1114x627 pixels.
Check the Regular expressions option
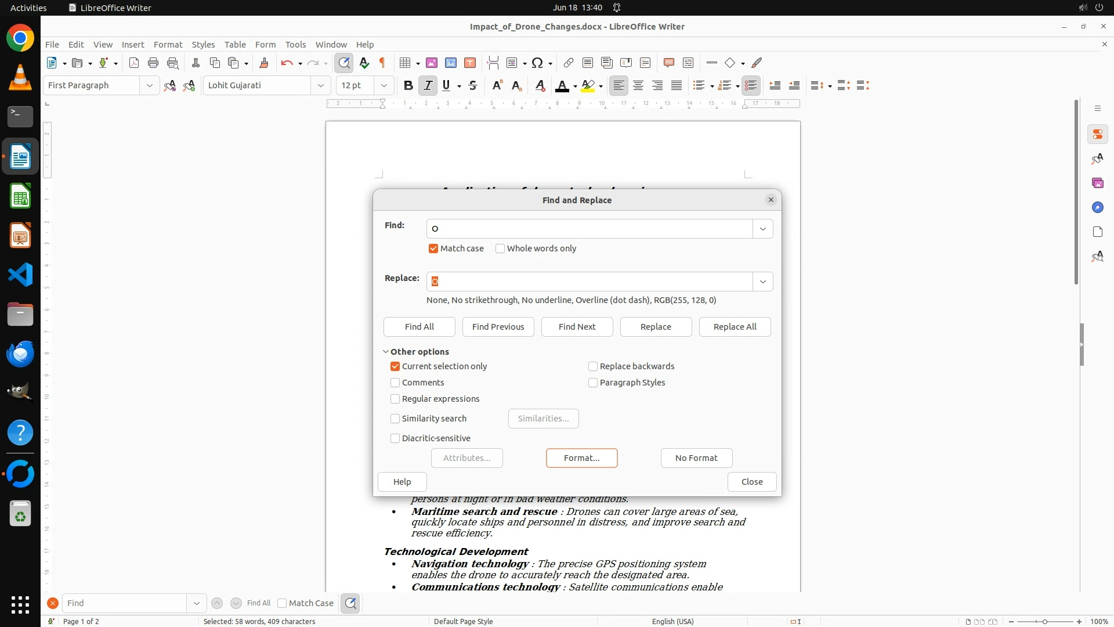395,399
